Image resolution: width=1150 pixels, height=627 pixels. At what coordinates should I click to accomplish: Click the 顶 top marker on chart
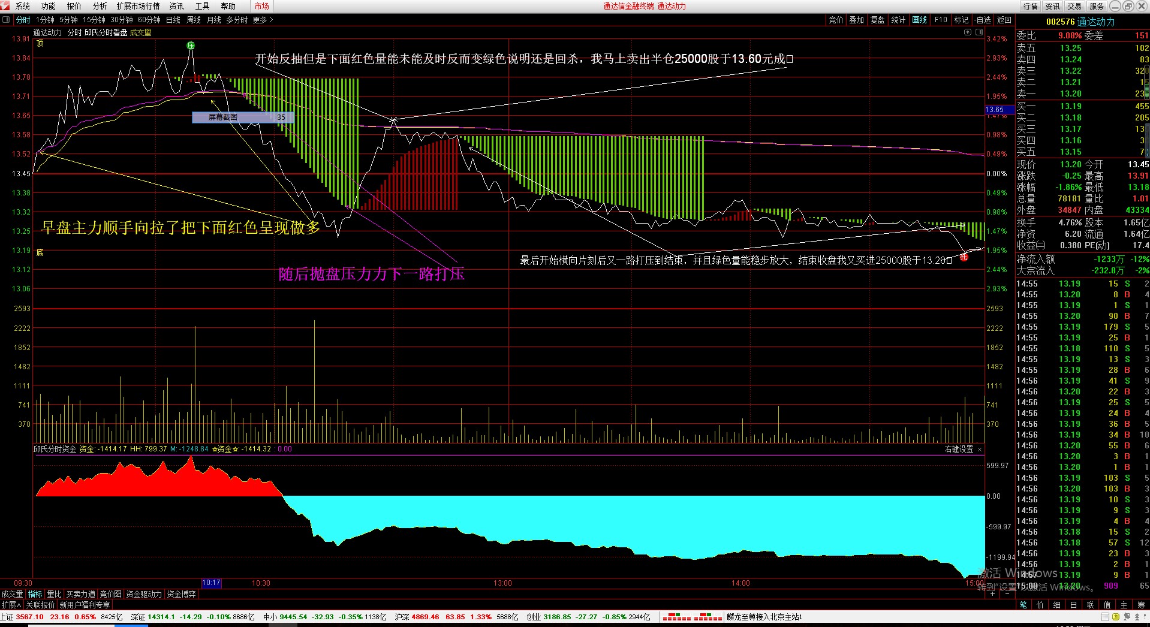[40, 43]
